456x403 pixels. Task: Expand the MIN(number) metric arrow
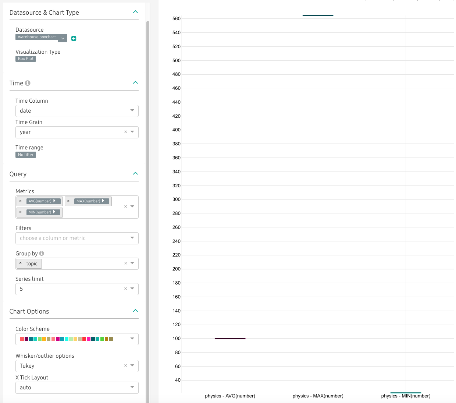[54, 212]
